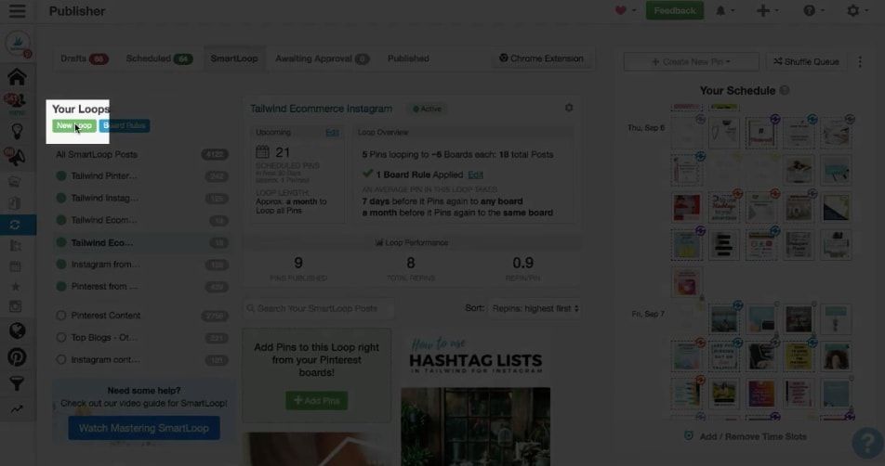The image size is (885, 466).
Task: Switch to the Awaiting Approval tab
Action: point(322,58)
